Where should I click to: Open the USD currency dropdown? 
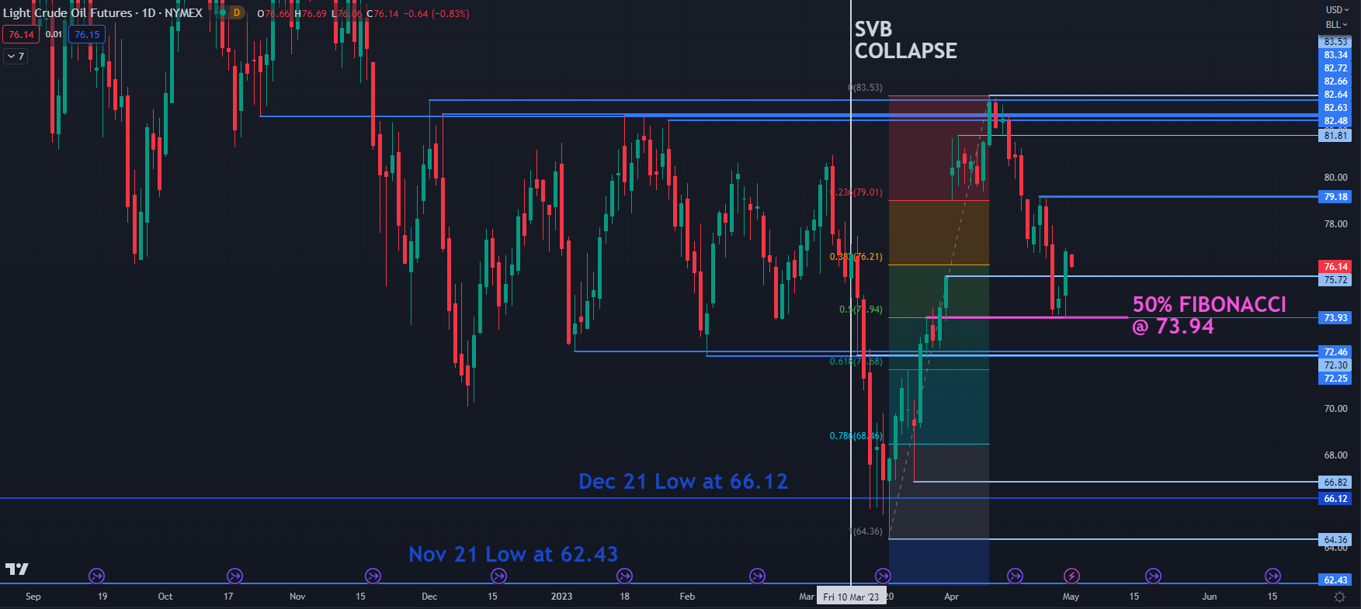(x=1337, y=10)
